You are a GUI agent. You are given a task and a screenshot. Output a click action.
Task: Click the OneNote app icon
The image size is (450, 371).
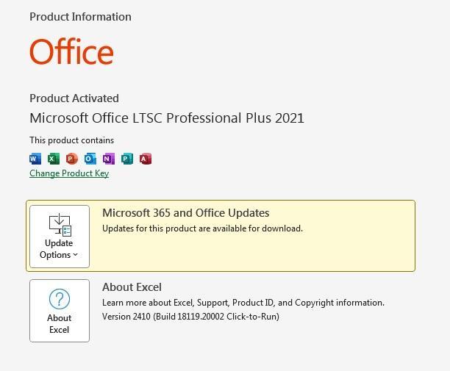(109, 159)
